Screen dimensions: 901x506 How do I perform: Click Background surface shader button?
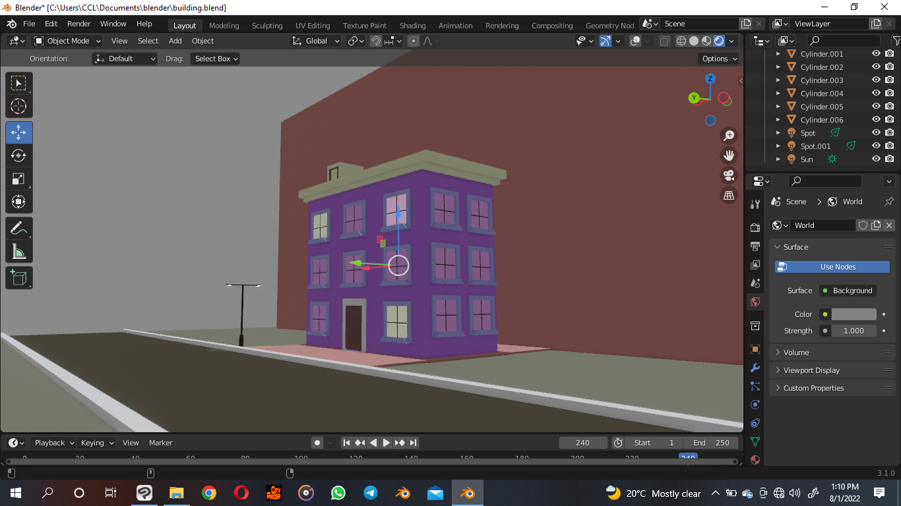pos(848,291)
